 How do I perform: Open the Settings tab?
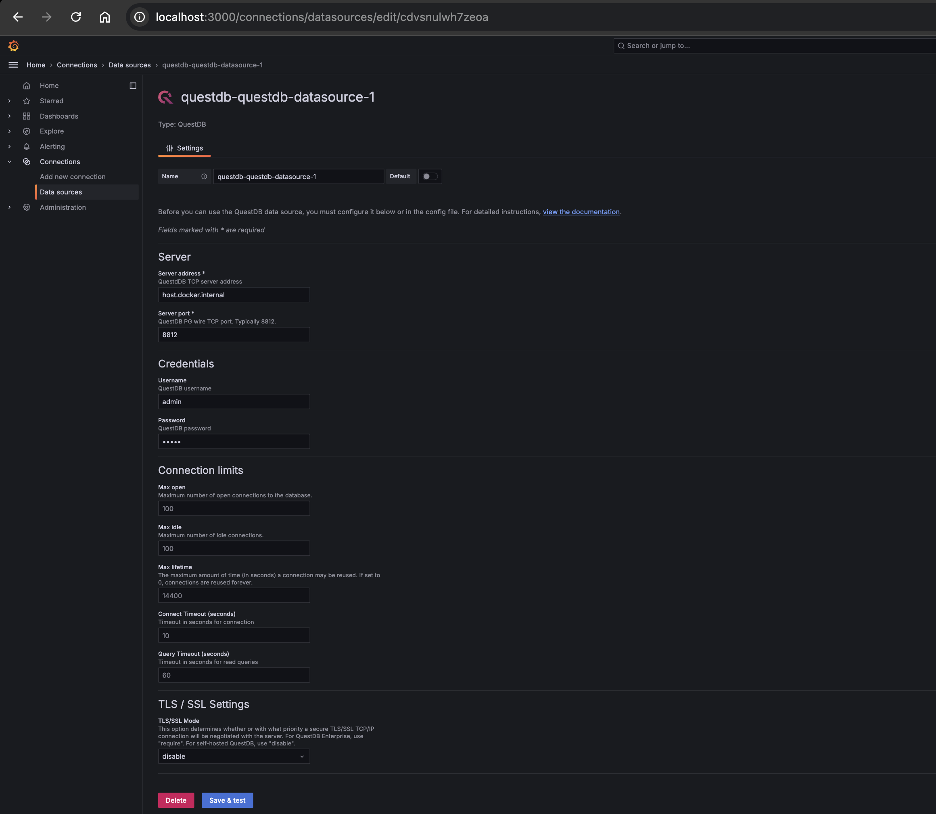tap(184, 148)
